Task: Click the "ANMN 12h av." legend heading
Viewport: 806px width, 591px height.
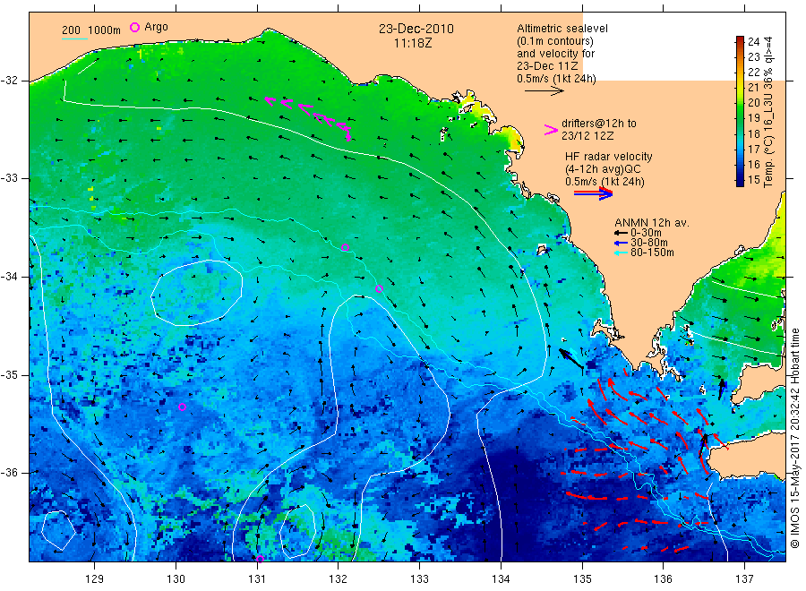Action: coord(652,223)
